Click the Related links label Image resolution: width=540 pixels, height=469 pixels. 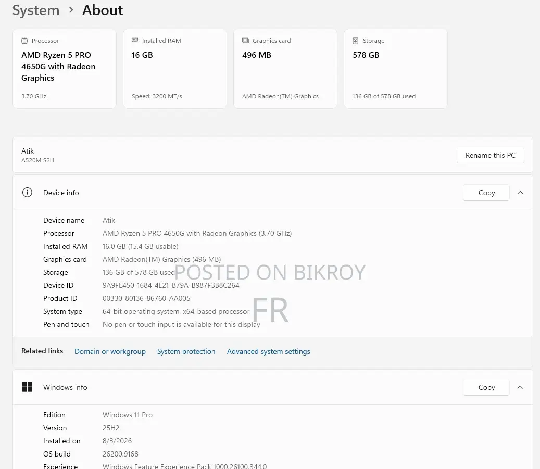pyautogui.click(x=42, y=351)
